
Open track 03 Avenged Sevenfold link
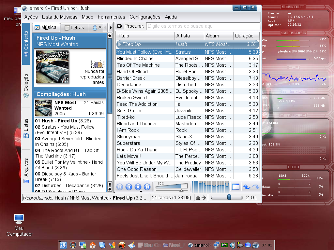tap(68, 141)
